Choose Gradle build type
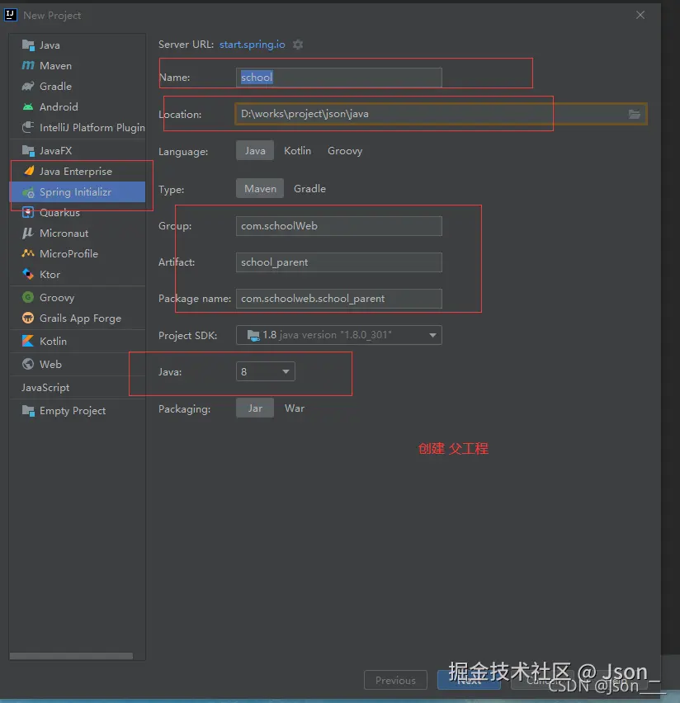This screenshot has width=680, height=703. click(x=309, y=189)
